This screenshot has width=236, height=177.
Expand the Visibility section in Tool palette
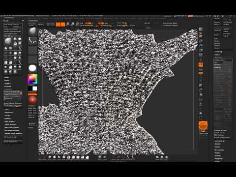(218, 156)
